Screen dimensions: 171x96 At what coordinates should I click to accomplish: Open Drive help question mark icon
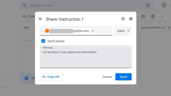164,5
